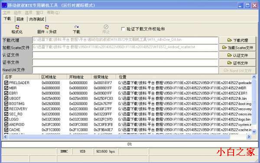Click the list's scroll up arrow
Screen dimensions: 260x163
254,77
